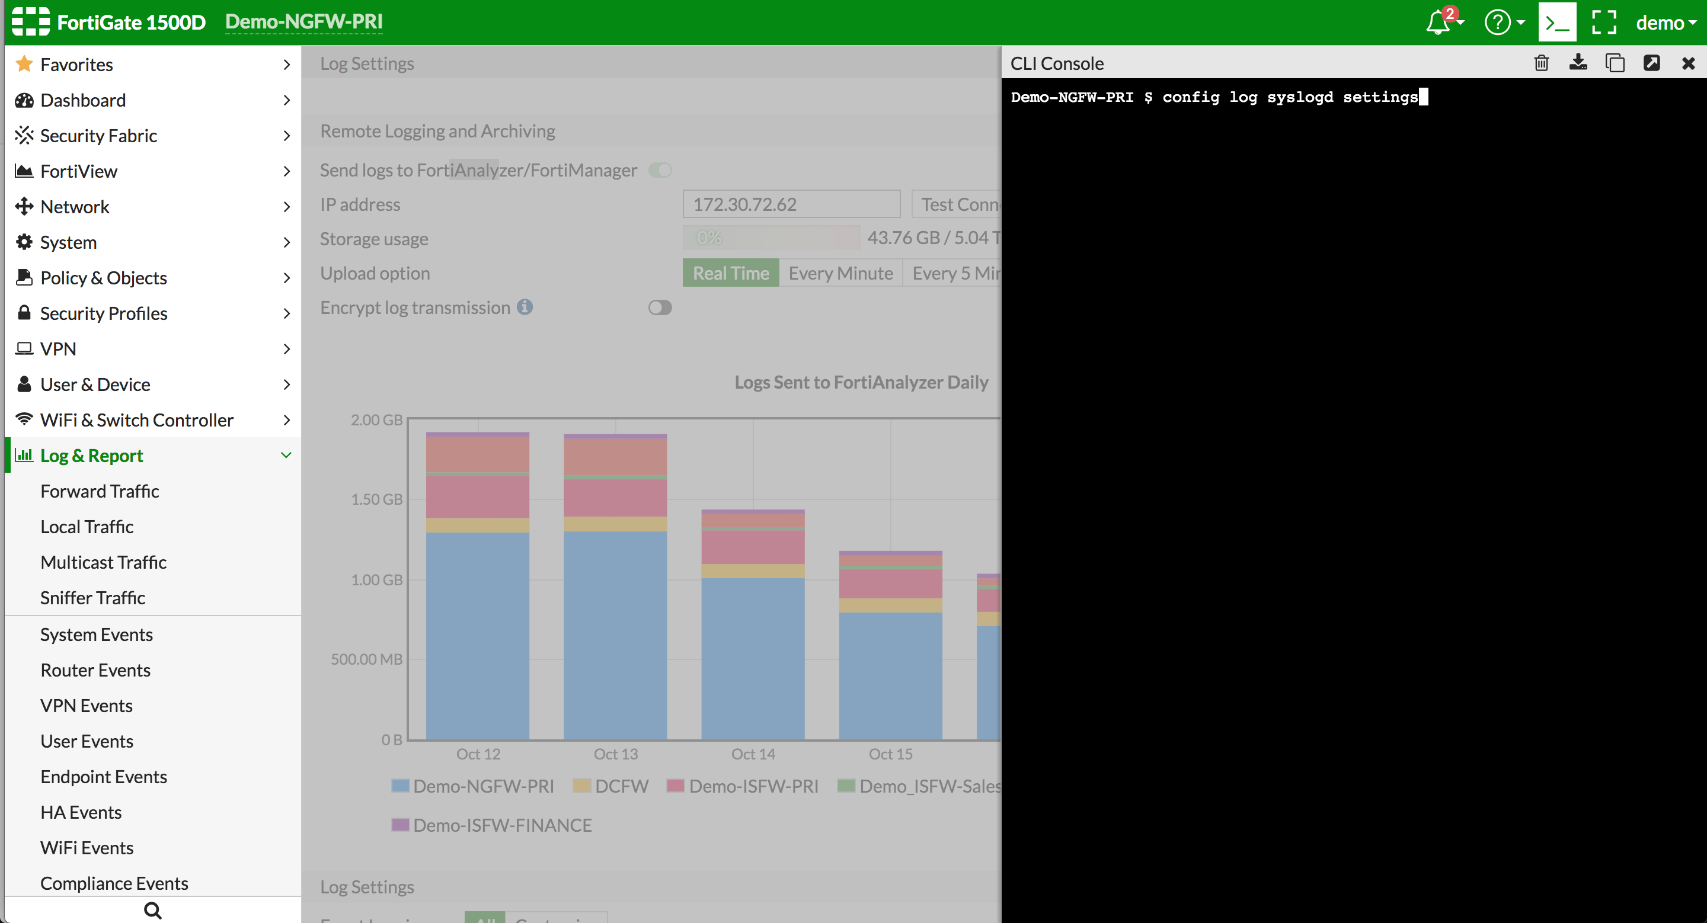Toggle the CLI console button in header
This screenshot has height=923, width=1707.
click(x=1557, y=23)
